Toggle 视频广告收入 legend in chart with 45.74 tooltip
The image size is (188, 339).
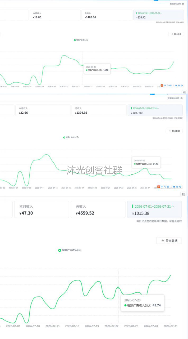coord(70,250)
